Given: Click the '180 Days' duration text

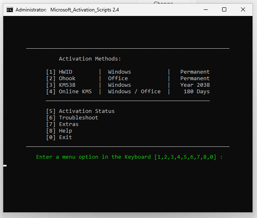Looking at the screenshot, I should coord(196,92).
